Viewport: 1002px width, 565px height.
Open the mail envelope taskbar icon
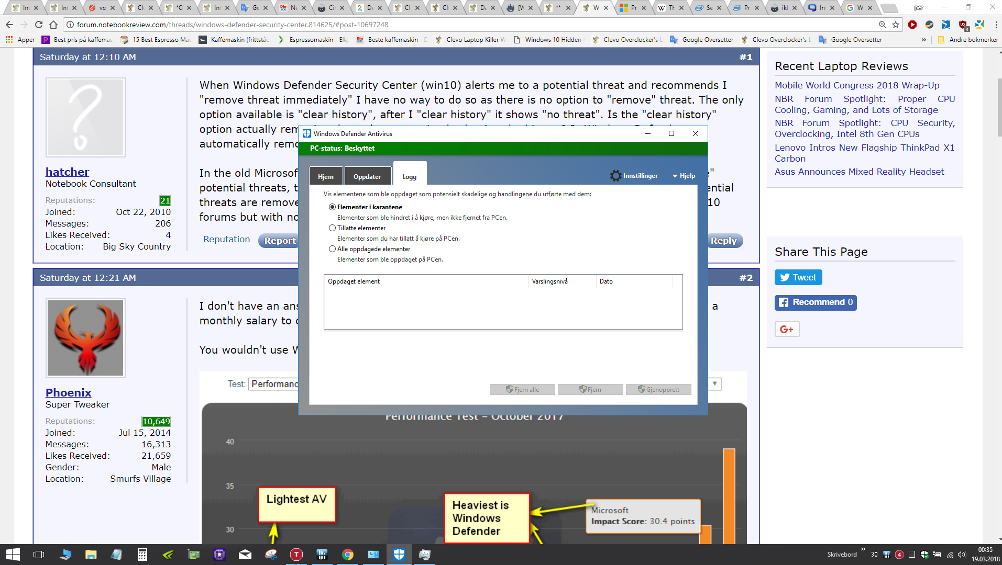[245, 555]
